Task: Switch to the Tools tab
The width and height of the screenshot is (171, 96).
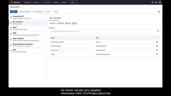Action: (x=68, y=23)
